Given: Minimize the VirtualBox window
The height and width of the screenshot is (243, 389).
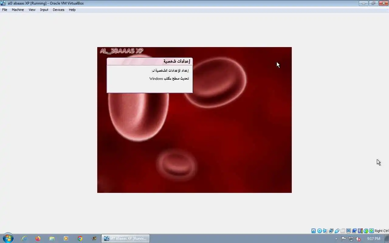Looking at the screenshot, I should coord(363,3).
